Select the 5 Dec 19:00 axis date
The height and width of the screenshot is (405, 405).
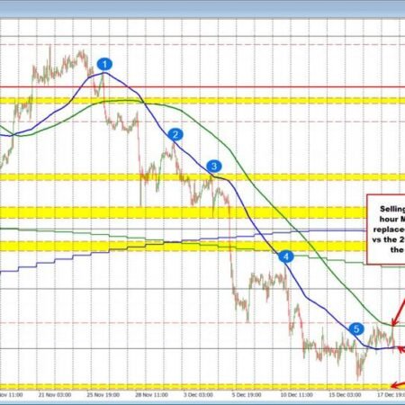pyautogui.click(x=247, y=395)
